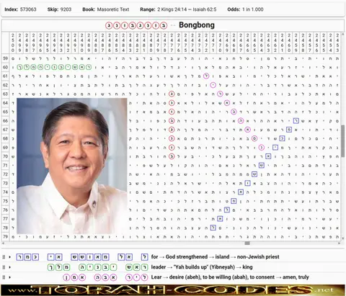Select the red circled letter in row 70
Image resolution: width=346 pixels, height=296 pixels.
coord(172,156)
